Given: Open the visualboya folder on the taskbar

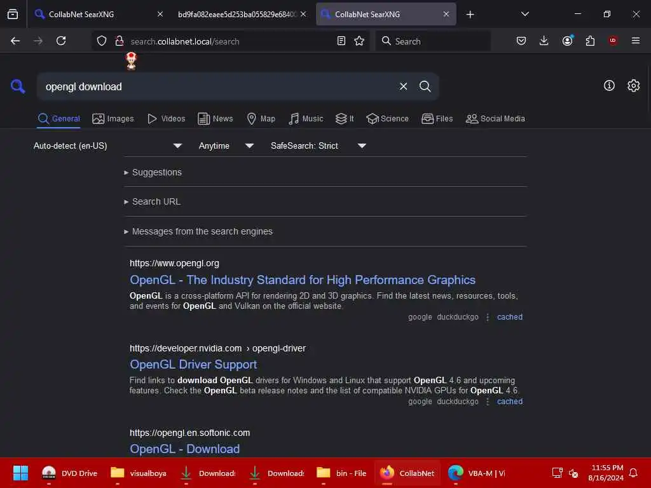Looking at the screenshot, I should tap(139, 473).
